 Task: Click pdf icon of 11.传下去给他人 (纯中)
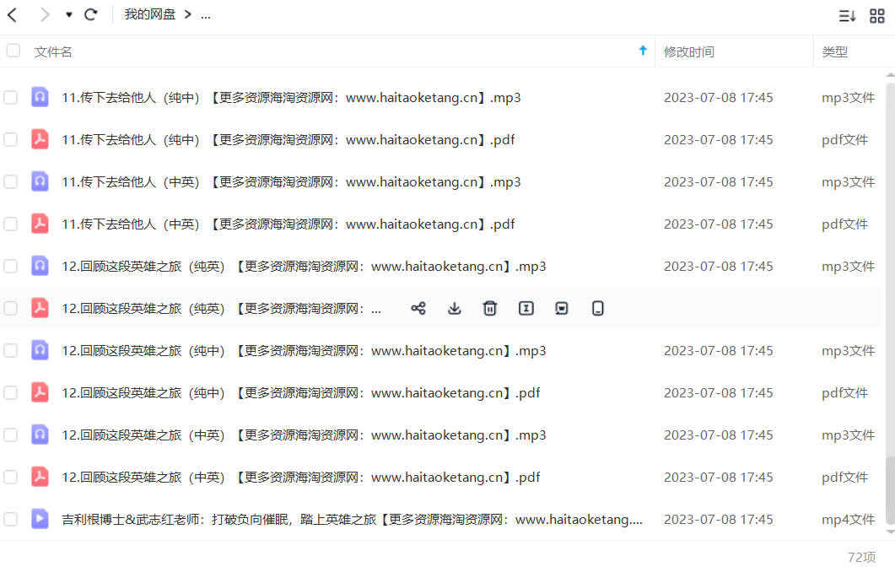[x=40, y=139]
